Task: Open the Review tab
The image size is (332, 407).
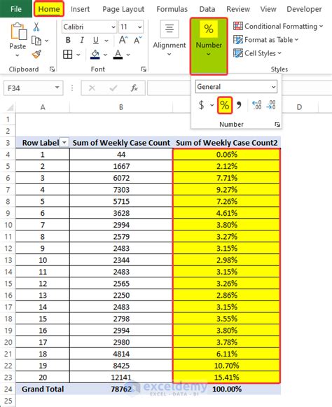Action: coord(237,9)
